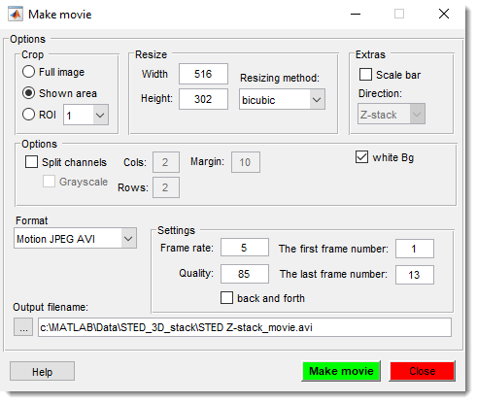Click the MATLAB icon in the title bar

coord(16,15)
